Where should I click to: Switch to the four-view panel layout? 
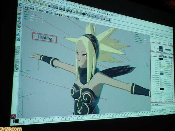(x=17, y=52)
